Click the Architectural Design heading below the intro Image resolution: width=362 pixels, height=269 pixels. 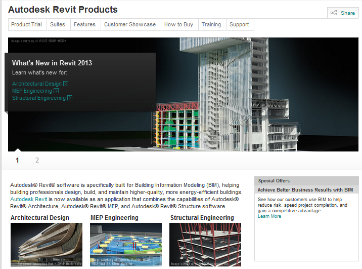[x=40, y=218]
